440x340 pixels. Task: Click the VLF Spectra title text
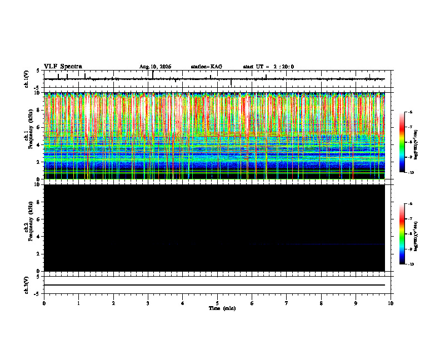[x=63, y=67]
